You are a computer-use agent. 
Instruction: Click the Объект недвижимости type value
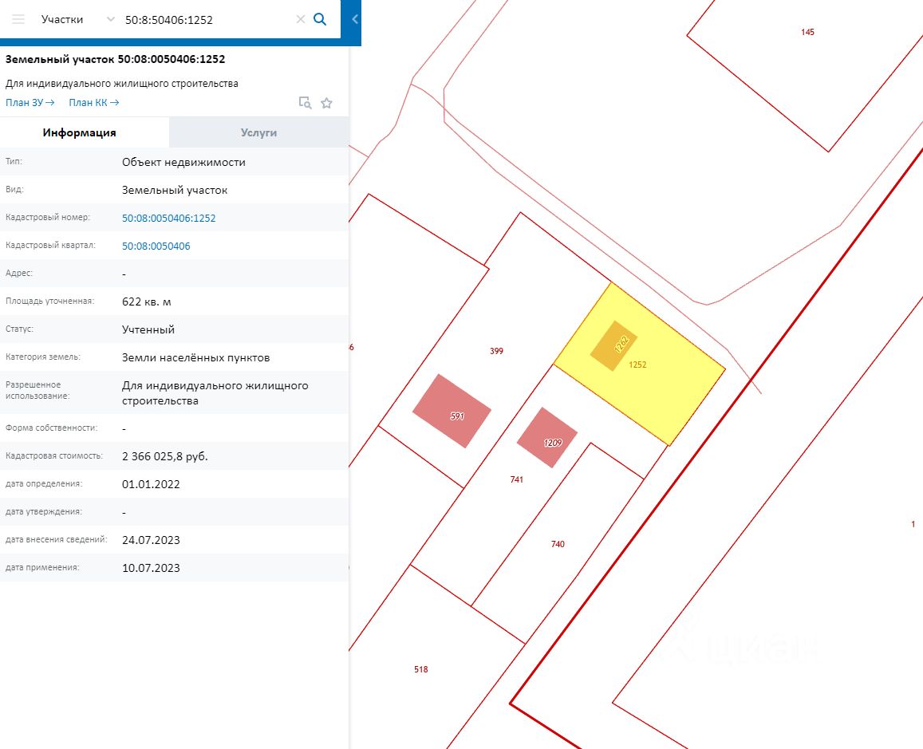point(183,163)
